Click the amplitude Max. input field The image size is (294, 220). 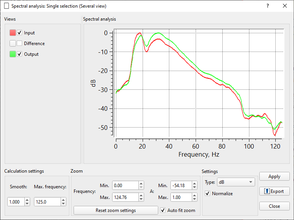[x=181, y=197]
